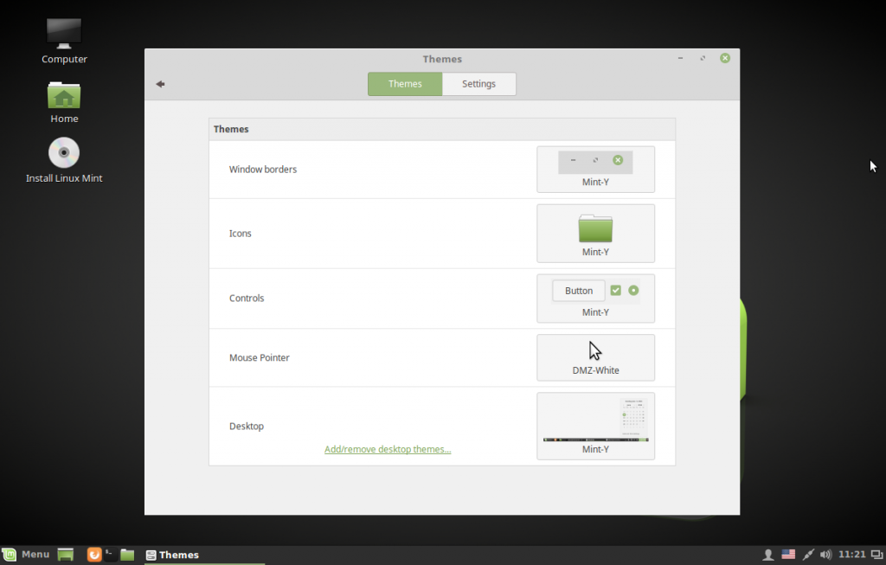Select the sample radio button in Controls preview
Image resolution: width=886 pixels, height=565 pixels.
coord(633,290)
